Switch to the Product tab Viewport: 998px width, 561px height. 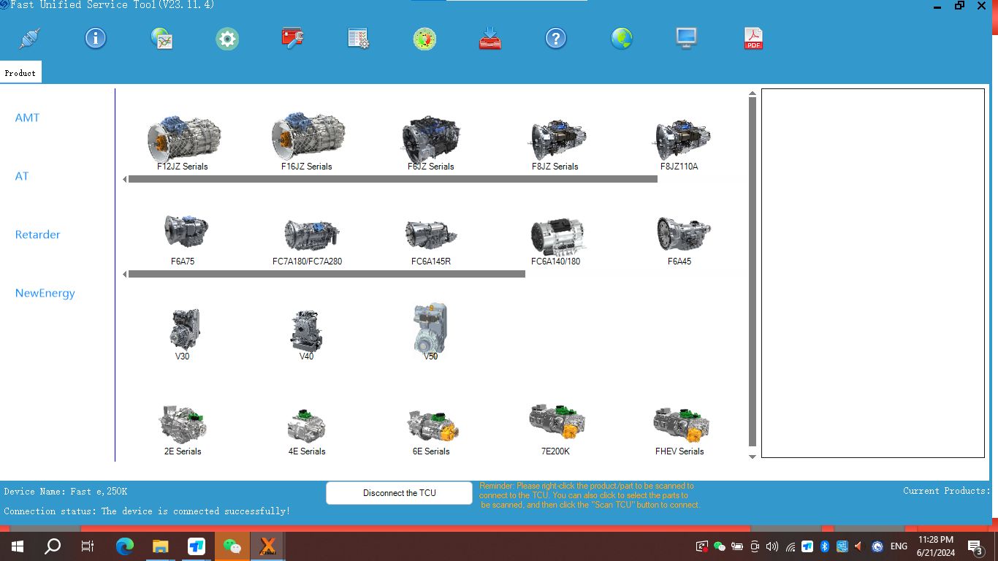20,72
